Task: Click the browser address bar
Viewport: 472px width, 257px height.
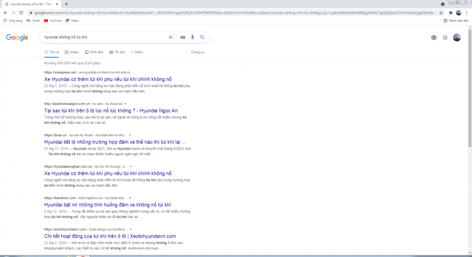Action: pyautogui.click(x=235, y=13)
